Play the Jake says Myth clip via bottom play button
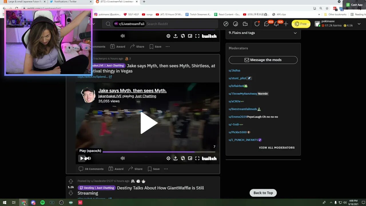366x206 pixels. pos(82,158)
